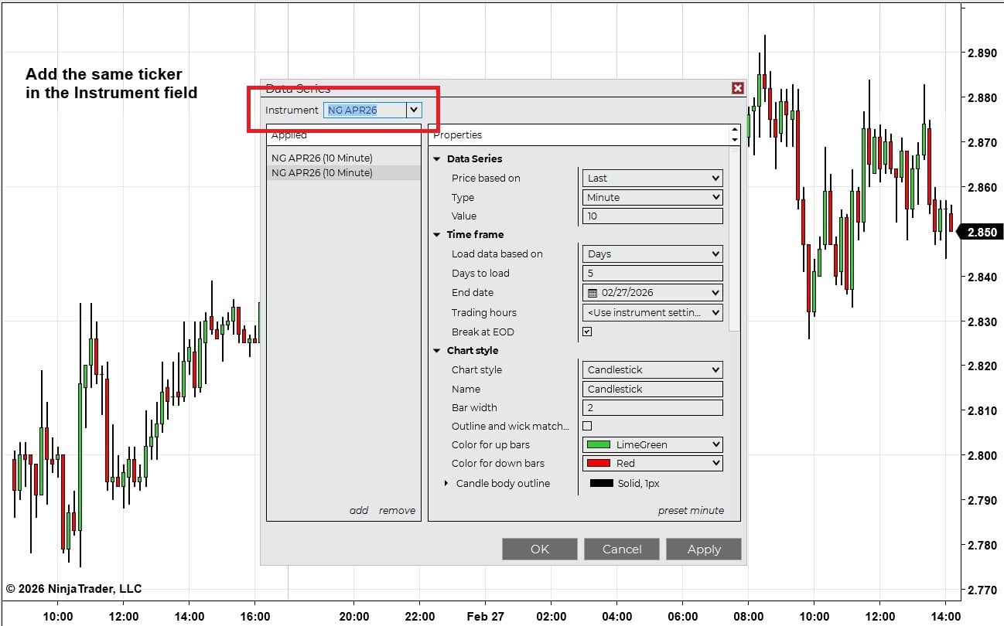Enable the Outline and wick match option
Image resolution: width=1004 pixels, height=626 pixels.
click(587, 426)
